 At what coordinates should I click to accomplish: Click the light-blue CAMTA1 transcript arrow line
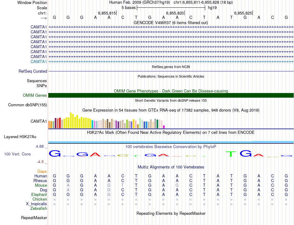[171, 62]
